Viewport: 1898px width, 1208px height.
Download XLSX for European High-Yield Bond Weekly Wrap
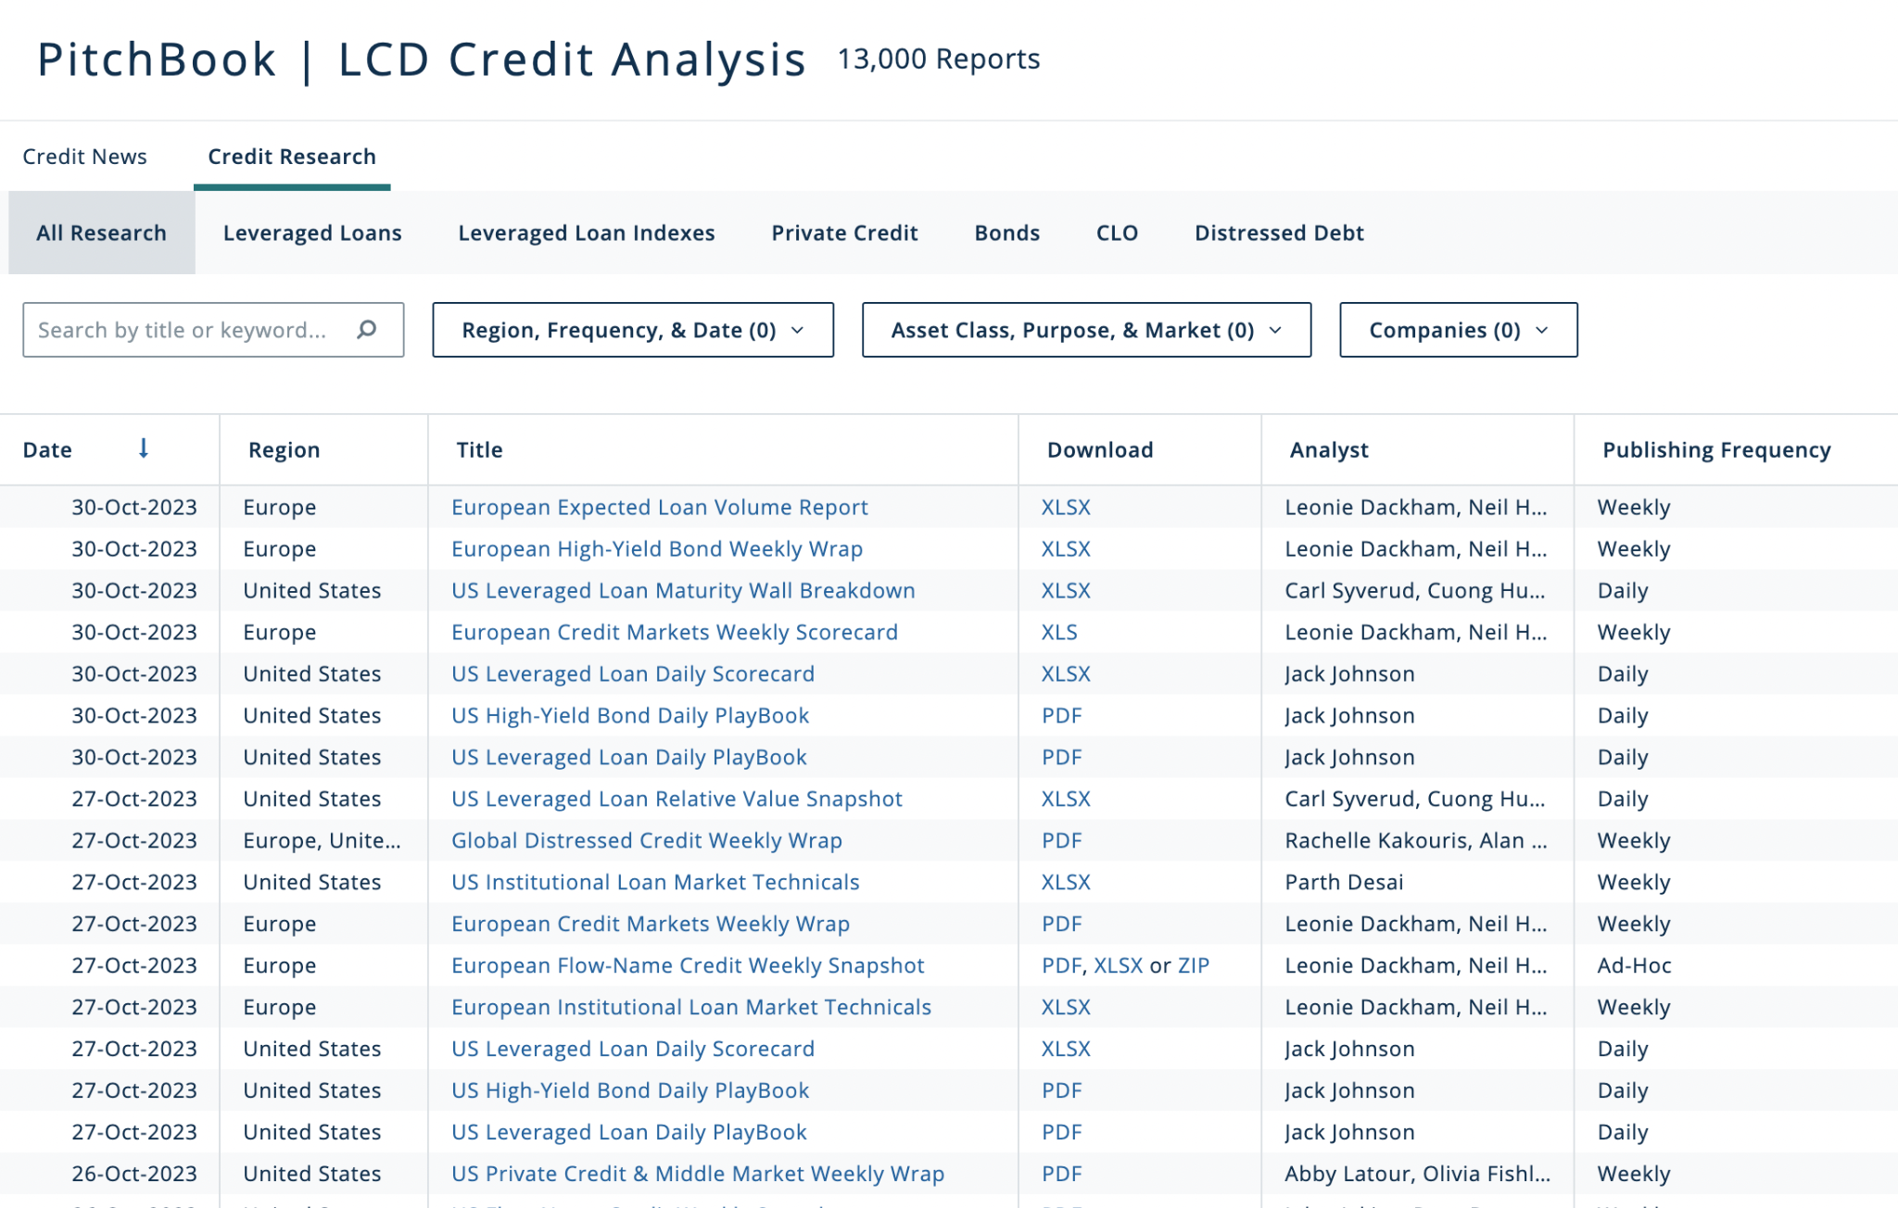tap(1066, 549)
